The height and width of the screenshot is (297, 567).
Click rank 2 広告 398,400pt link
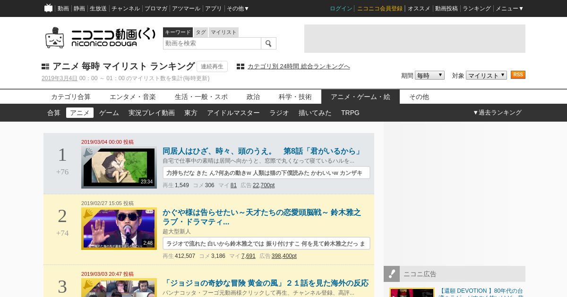[284, 256]
